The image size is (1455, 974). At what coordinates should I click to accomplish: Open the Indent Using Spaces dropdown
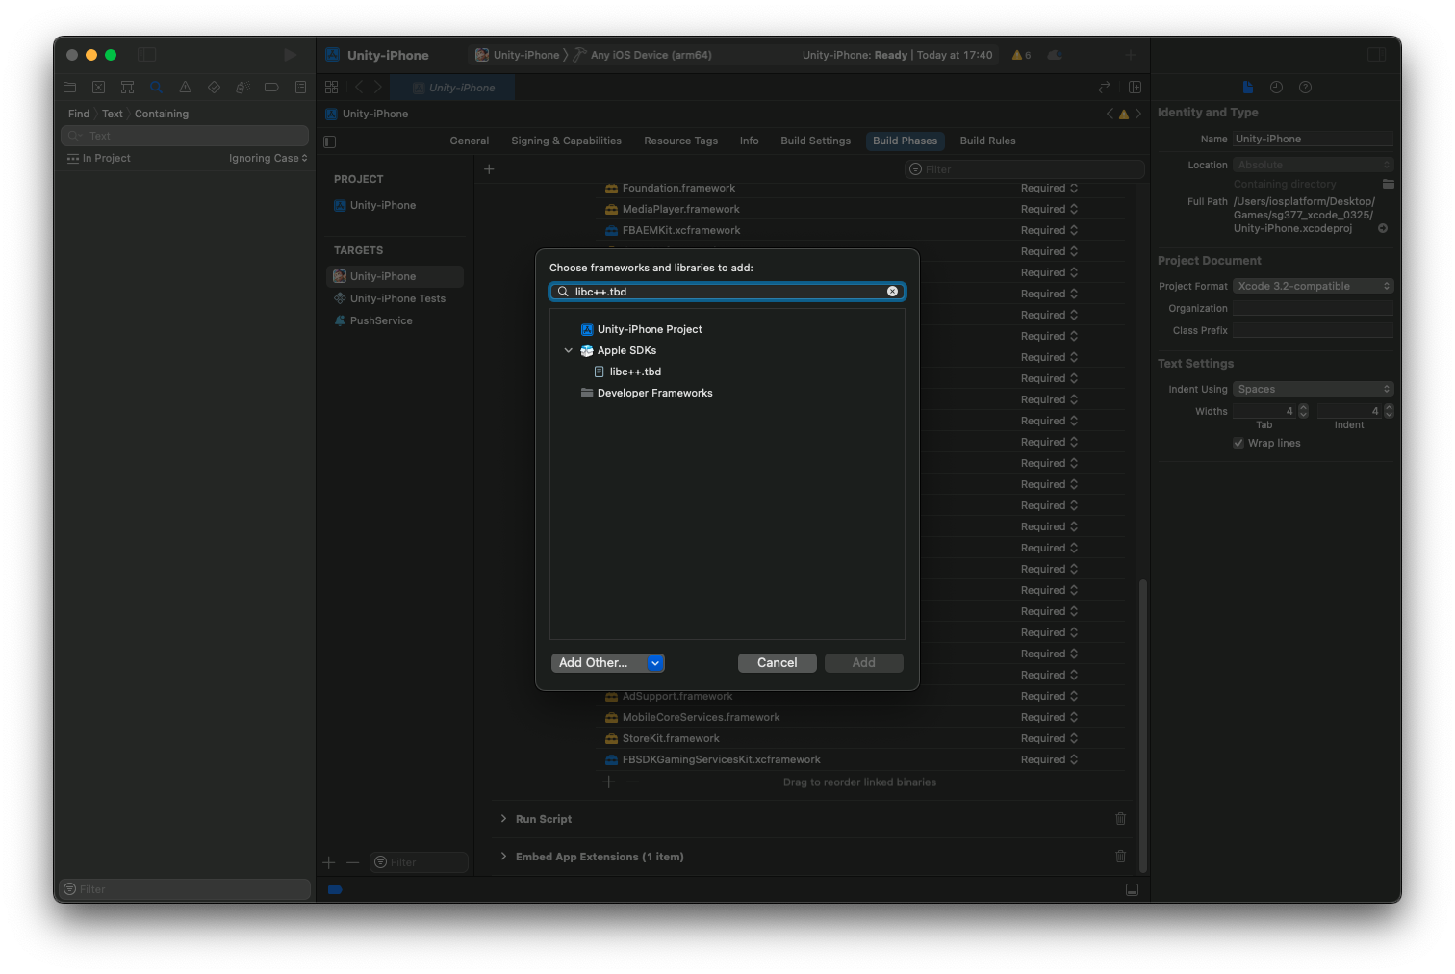click(1313, 389)
